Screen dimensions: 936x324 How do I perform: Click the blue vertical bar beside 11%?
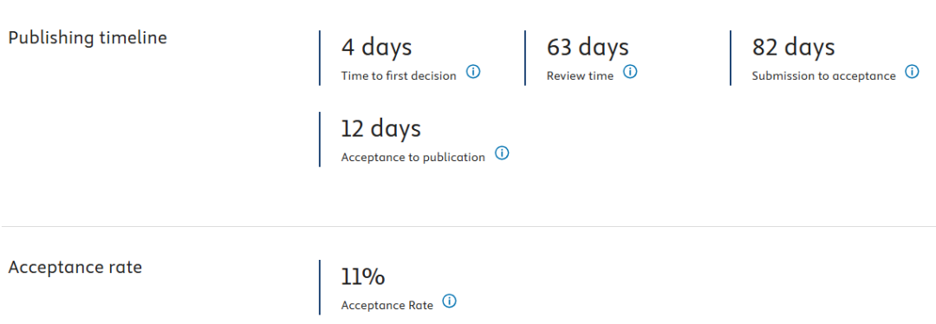(320, 287)
